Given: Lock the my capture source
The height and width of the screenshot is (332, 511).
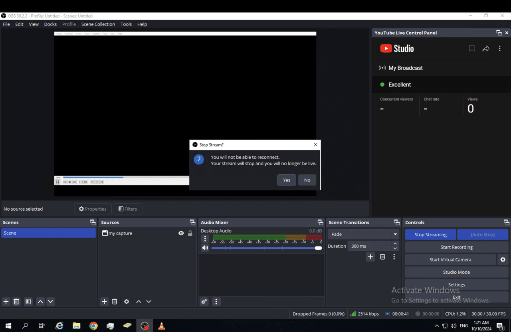Looking at the screenshot, I should click(x=190, y=233).
